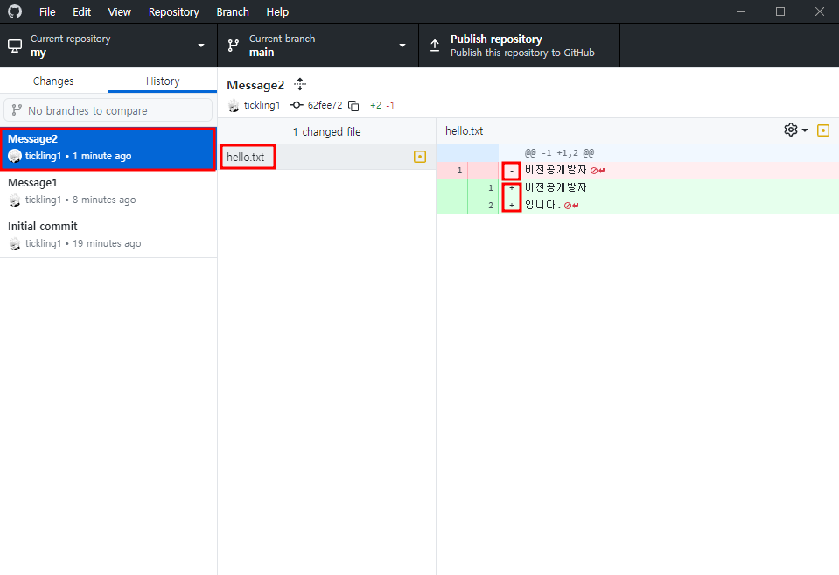Click the '1 changed file' header
839x575 pixels.
pyautogui.click(x=326, y=131)
